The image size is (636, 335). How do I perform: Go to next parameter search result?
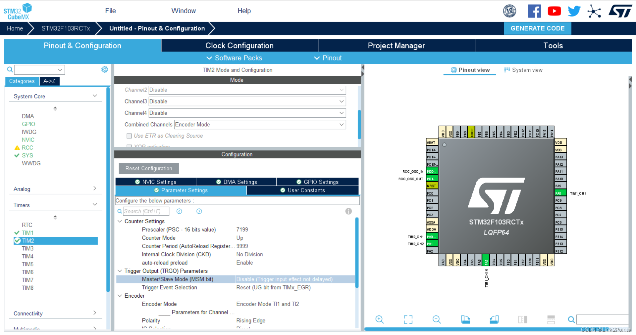click(x=199, y=211)
